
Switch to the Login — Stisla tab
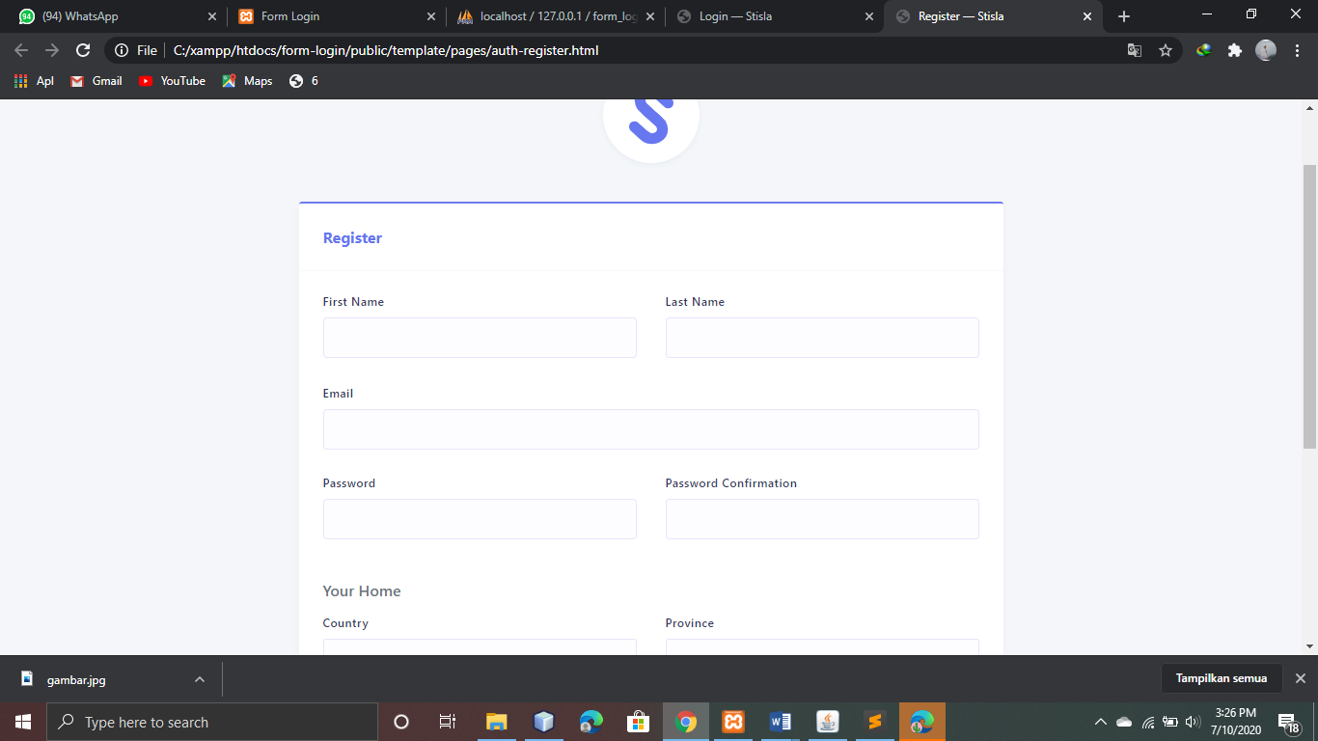coord(775,16)
